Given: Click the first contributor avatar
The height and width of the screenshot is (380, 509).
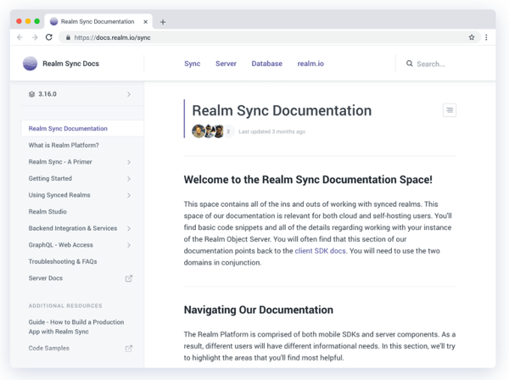Looking at the screenshot, I should [x=198, y=131].
